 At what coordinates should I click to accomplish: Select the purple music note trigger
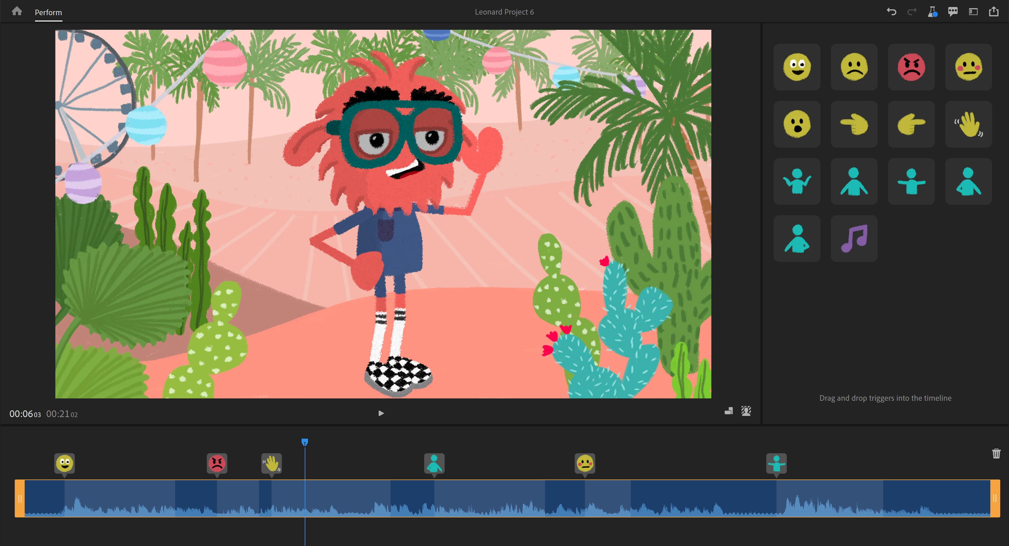click(854, 238)
